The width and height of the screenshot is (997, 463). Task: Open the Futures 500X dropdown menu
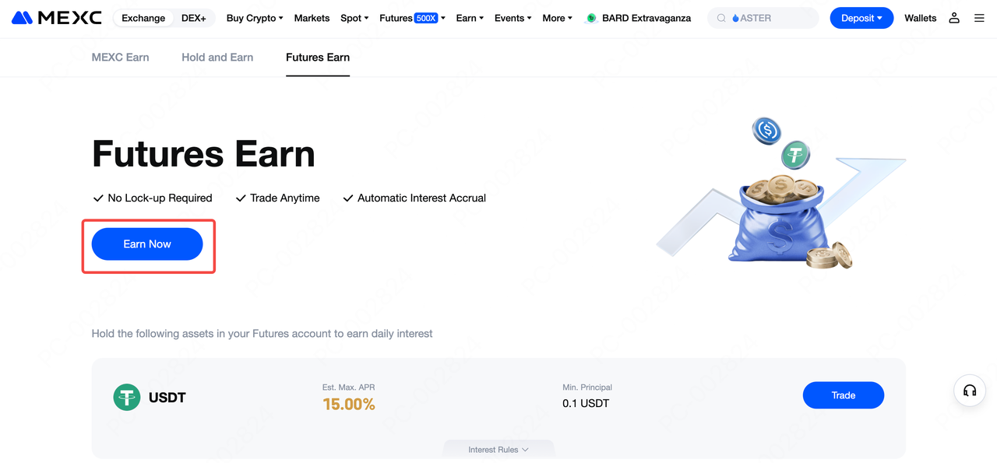point(412,18)
